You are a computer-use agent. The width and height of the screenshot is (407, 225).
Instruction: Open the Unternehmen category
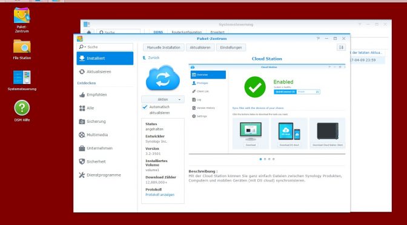[x=105, y=148]
